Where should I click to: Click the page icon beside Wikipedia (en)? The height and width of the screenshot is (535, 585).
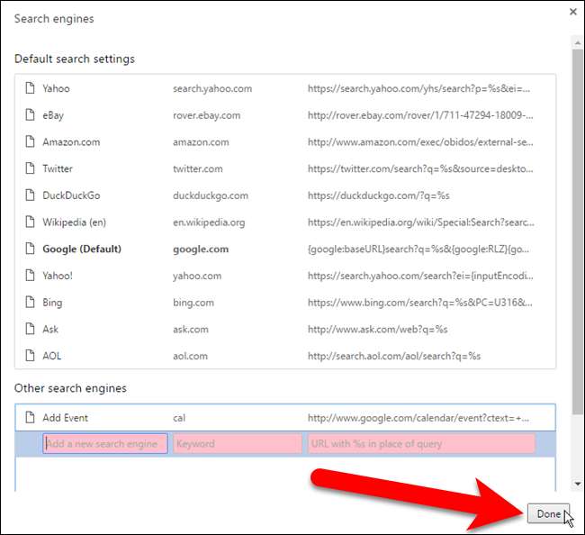coord(30,222)
